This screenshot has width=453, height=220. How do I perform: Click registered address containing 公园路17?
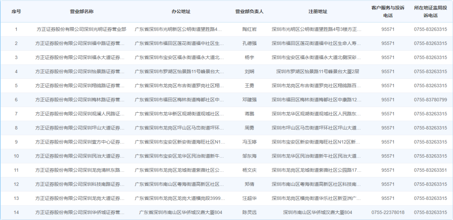pos(316,170)
